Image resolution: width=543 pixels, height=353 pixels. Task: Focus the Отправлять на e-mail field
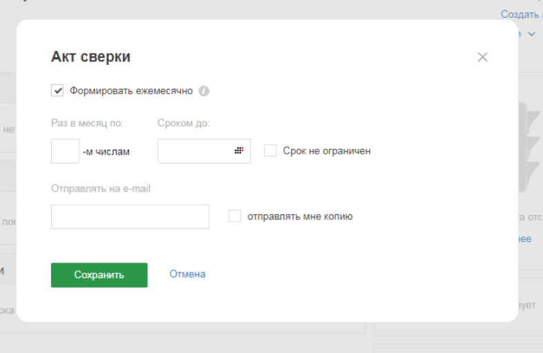(130, 216)
